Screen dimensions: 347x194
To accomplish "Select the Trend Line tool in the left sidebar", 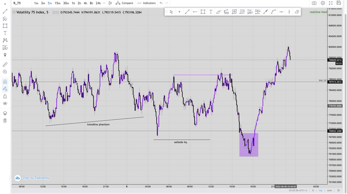I will [5, 11].
